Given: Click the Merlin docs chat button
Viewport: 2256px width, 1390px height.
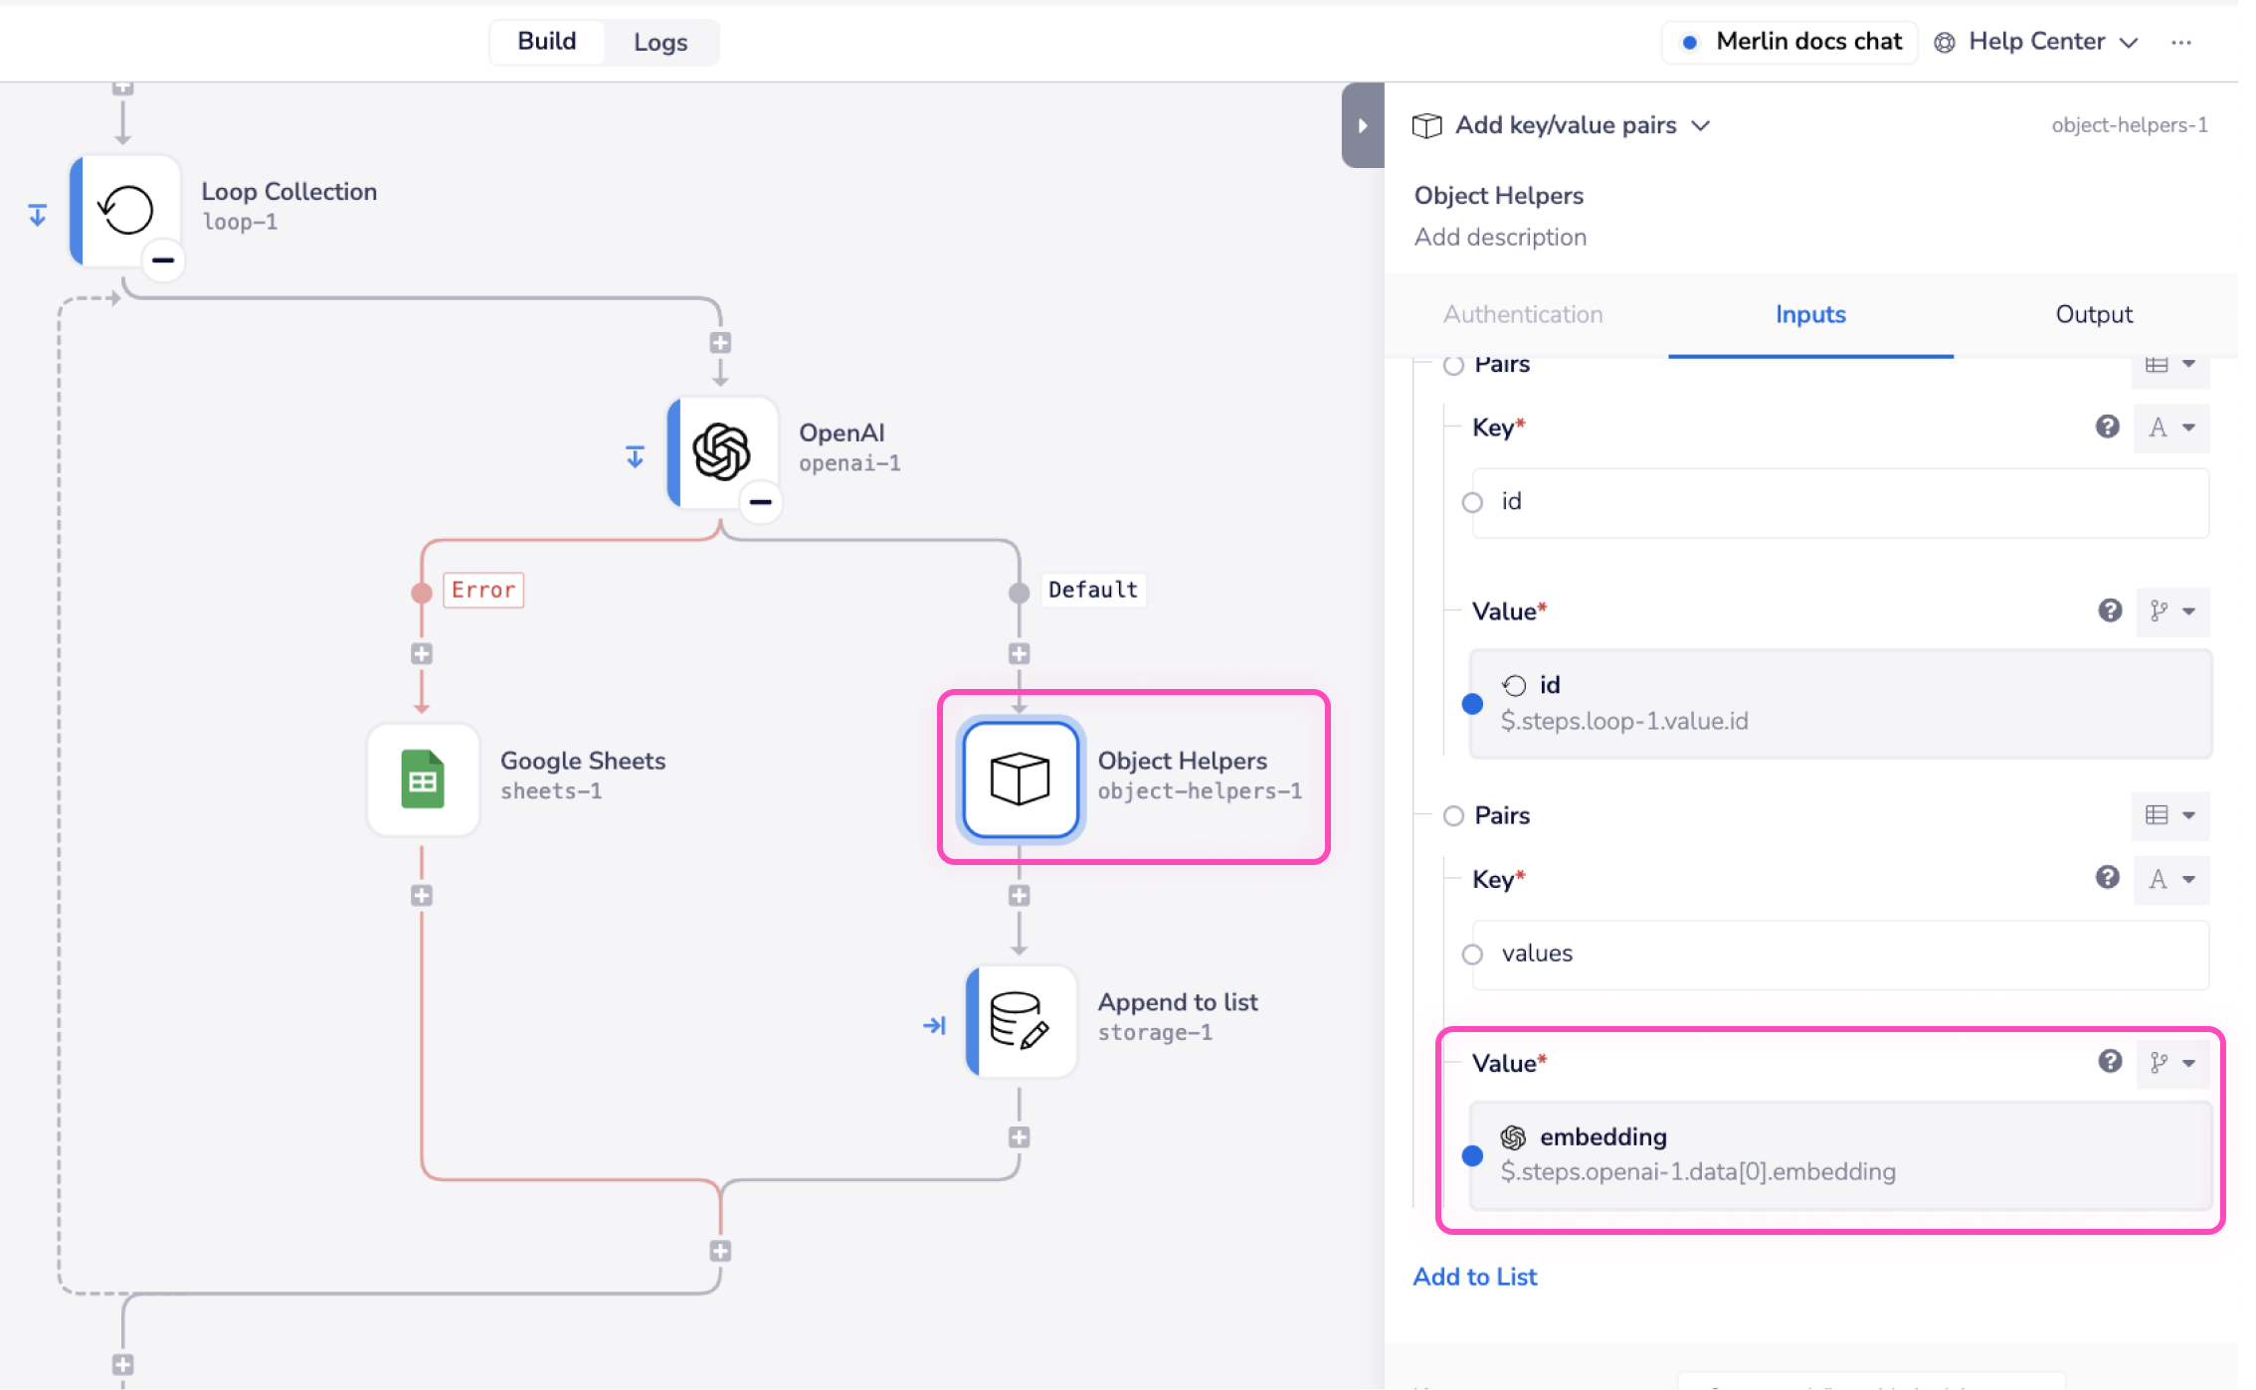Looking at the screenshot, I should click(x=1790, y=42).
